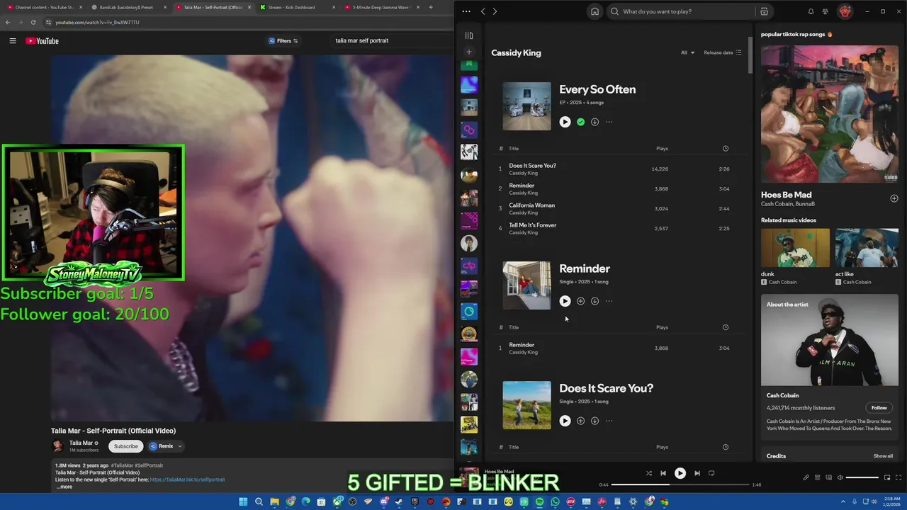Image resolution: width=907 pixels, height=510 pixels.
Task: Open Spotify Friend Activity icon
Action: coord(825,11)
